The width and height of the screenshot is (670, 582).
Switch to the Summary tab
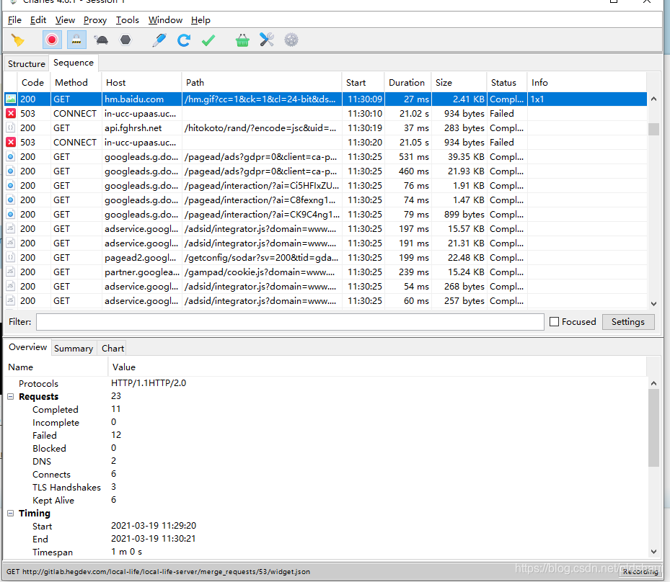coord(74,348)
